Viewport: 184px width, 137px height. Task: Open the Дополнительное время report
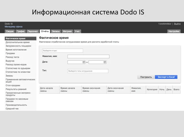[x=18, y=42]
